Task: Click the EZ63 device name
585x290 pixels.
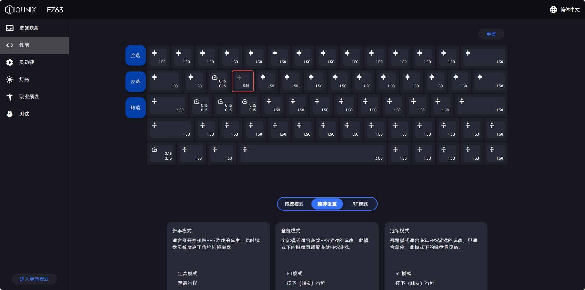Action: tap(55, 10)
